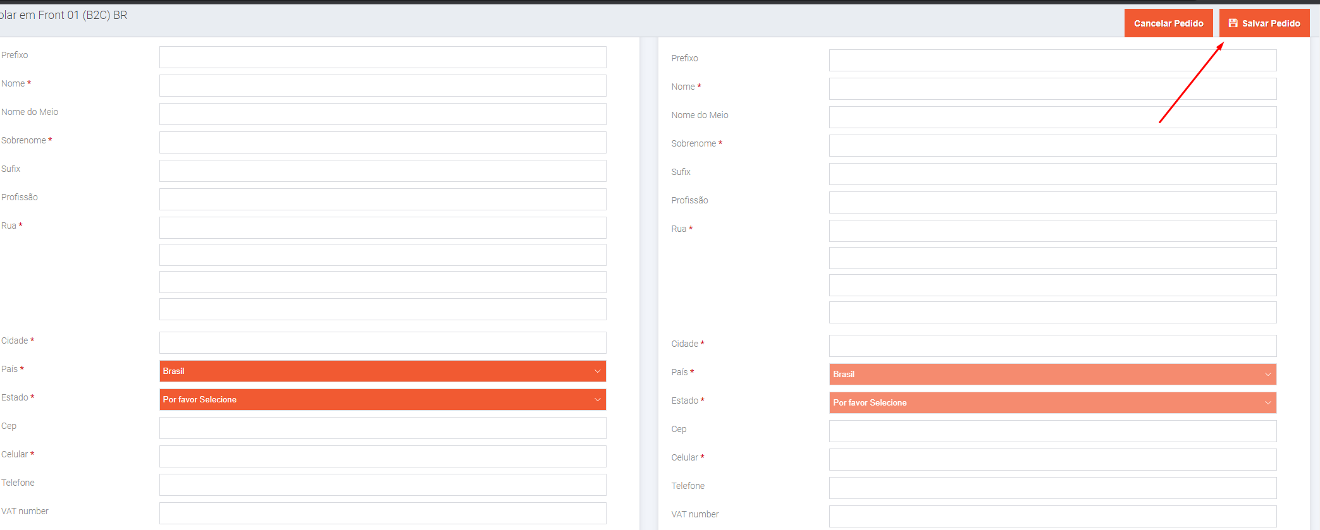Click the Salvar Pedido button label
Image resolution: width=1320 pixels, height=530 pixels.
(x=1271, y=23)
